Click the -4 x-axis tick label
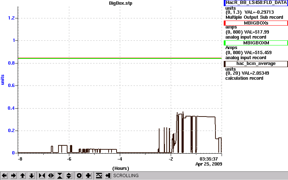Screen dimensions: 288x180 point(120,159)
